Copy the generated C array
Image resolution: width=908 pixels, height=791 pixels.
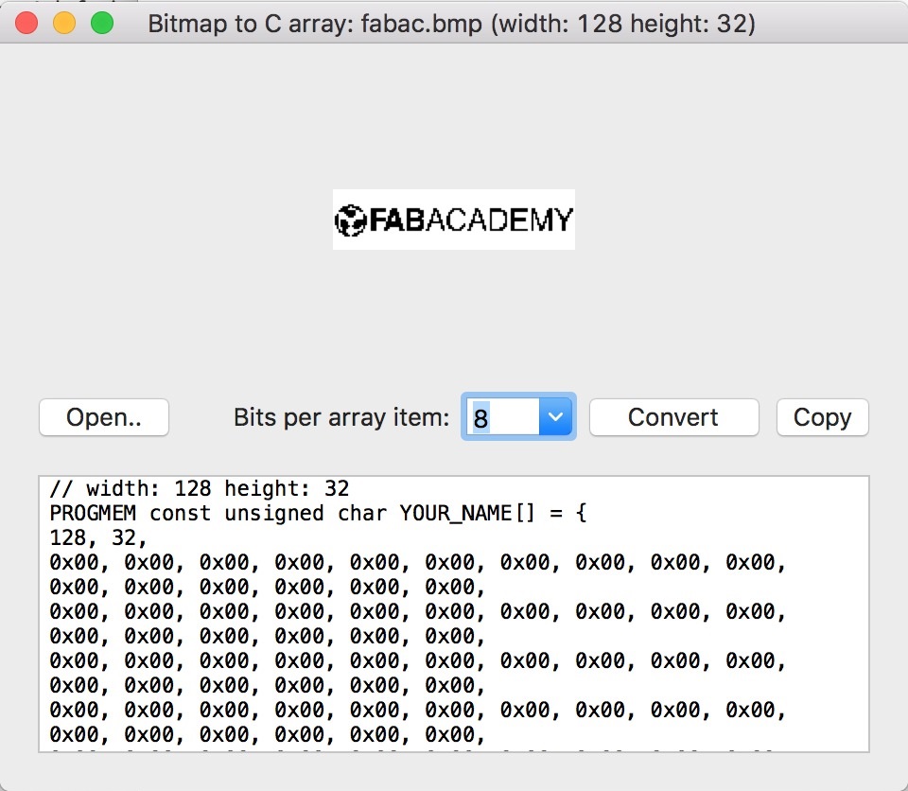(x=822, y=417)
